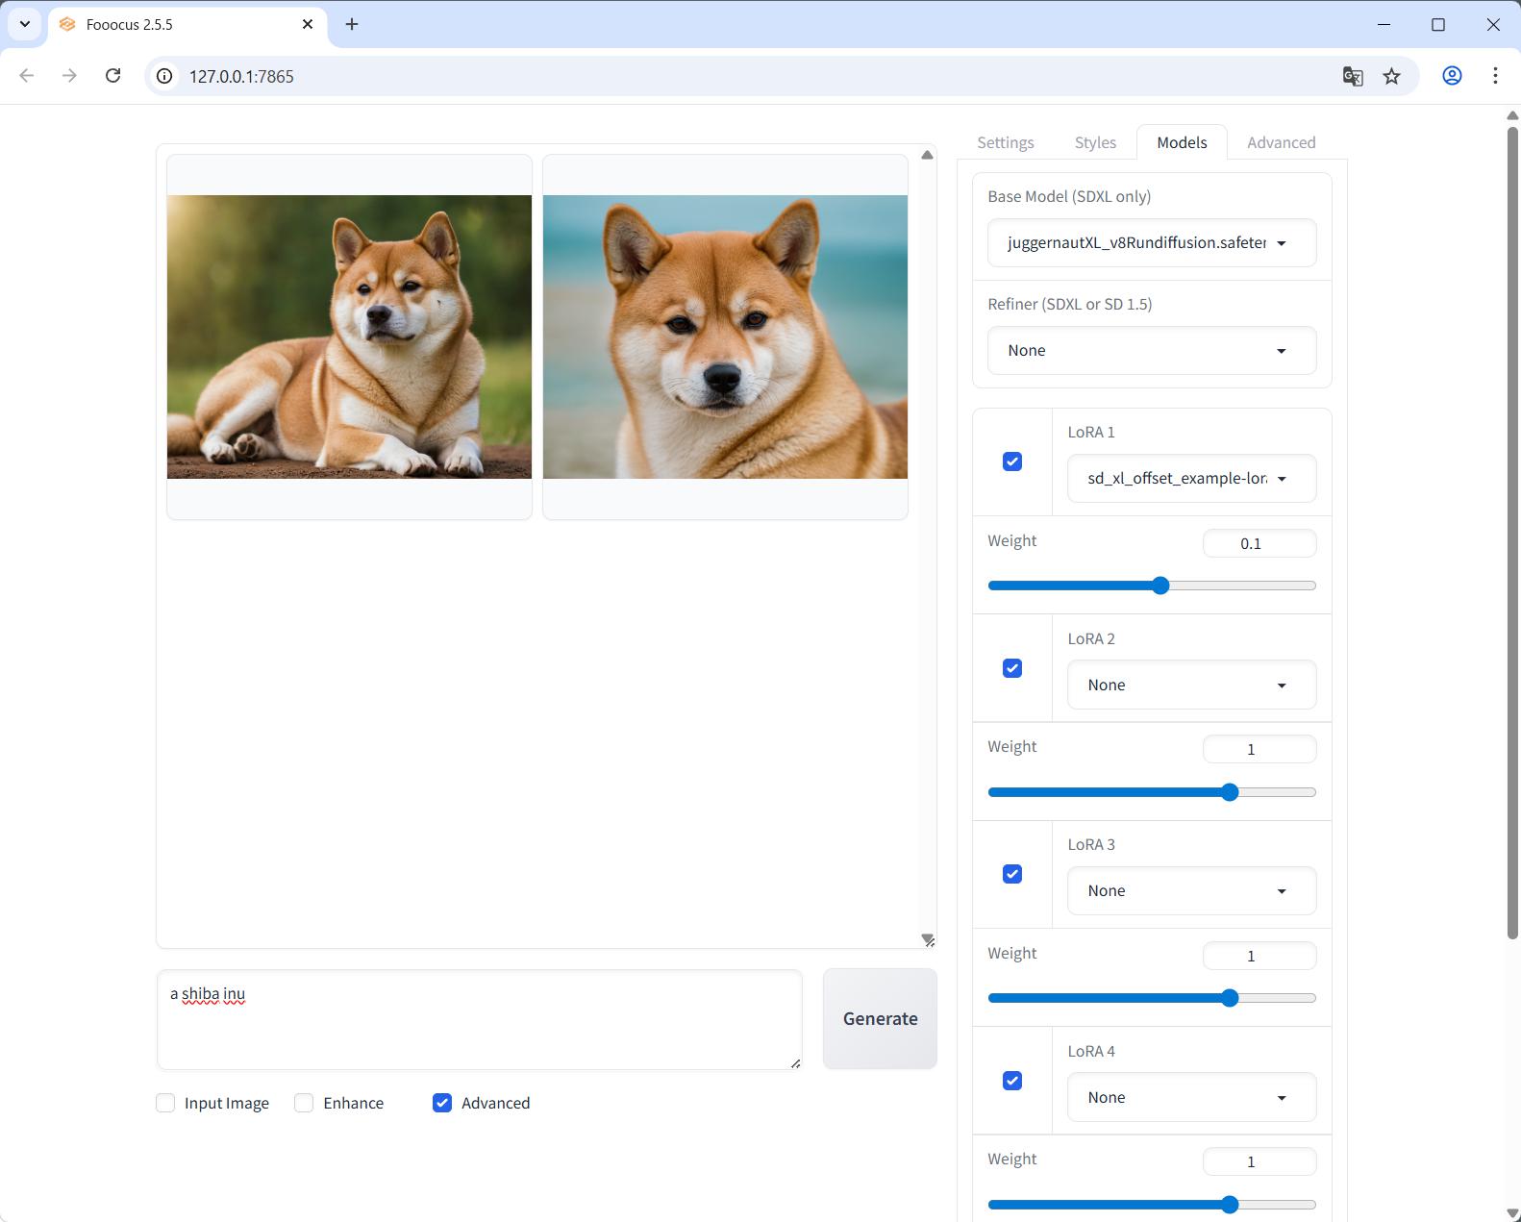Switch to the Styles tab
1521x1222 pixels.
point(1095,142)
